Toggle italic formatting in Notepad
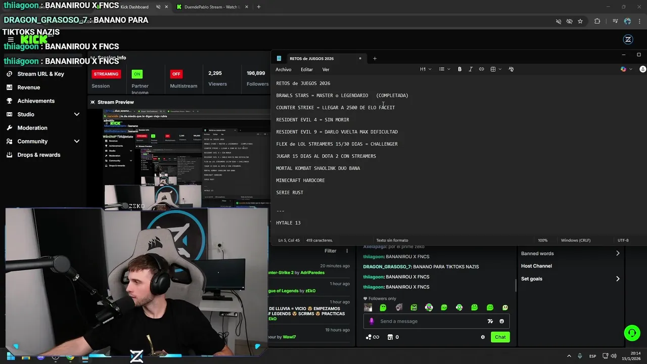Viewport: 647px width, 364px height. (x=471, y=69)
